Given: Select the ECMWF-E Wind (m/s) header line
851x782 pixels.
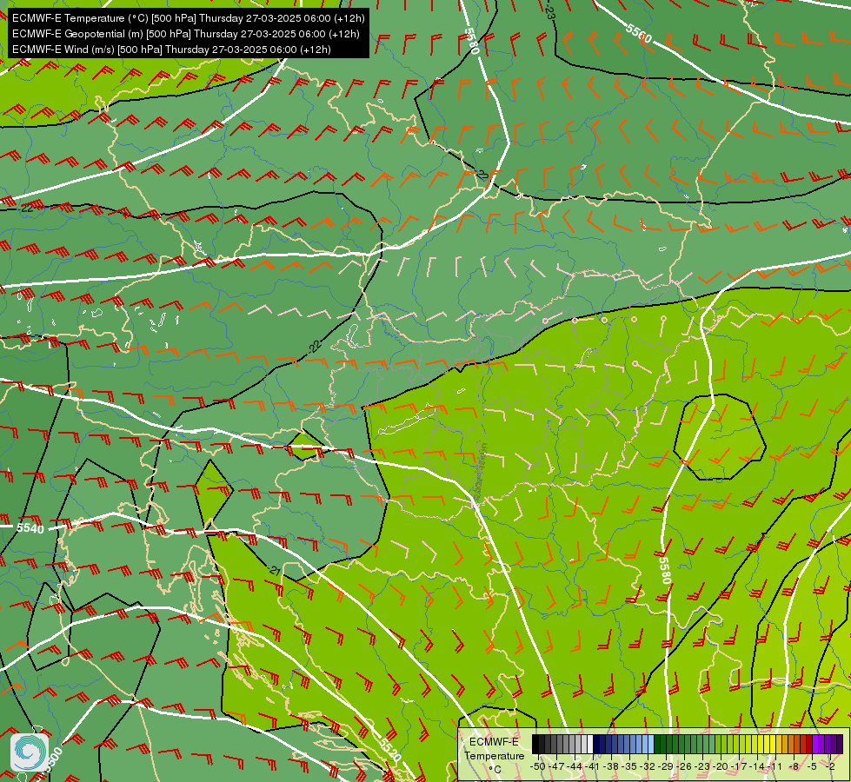Looking at the screenshot, I should [171, 50].
